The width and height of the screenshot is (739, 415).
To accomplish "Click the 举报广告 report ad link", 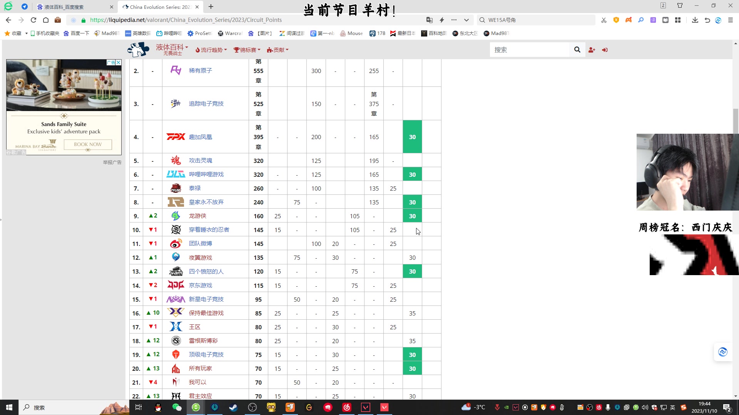I will (112, 163).
